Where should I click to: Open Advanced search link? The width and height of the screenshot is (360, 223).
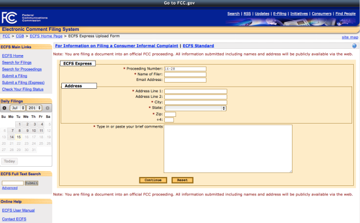[x=10, y=188]
